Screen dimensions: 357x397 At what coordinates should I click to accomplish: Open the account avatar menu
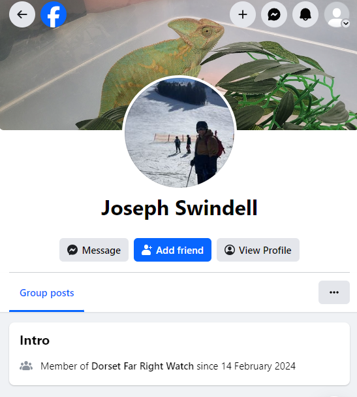click(x=337, y=14)
